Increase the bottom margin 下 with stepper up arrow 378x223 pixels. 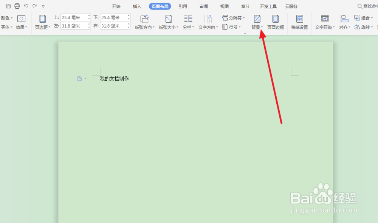coord(129,16)
